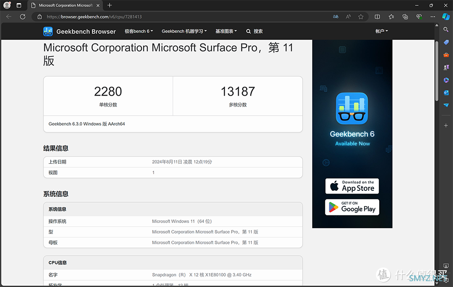This screenshot has width=453, height=287.
Task: Click the Geekbench 6 ad app icon
Action: (352, 108)
